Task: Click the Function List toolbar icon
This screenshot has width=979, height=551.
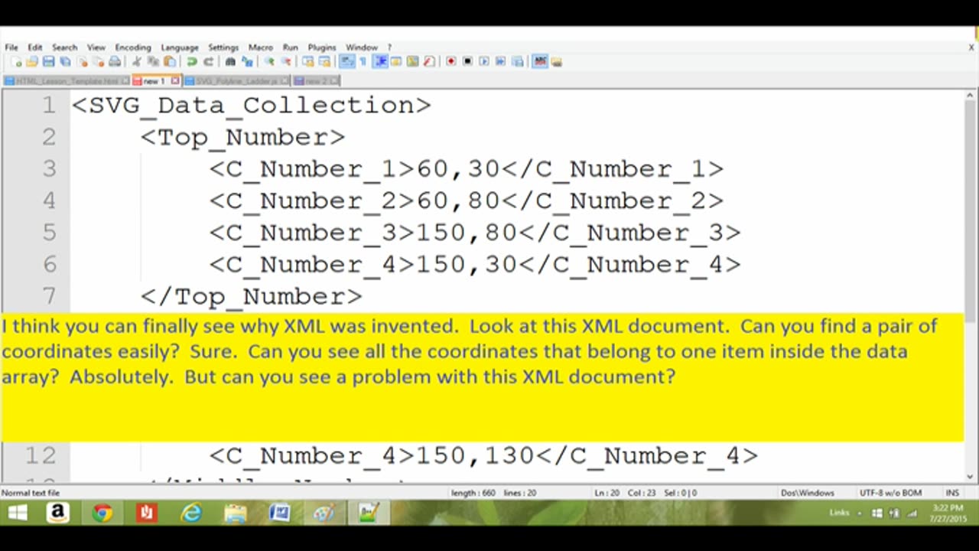Action: click(429, 62)
